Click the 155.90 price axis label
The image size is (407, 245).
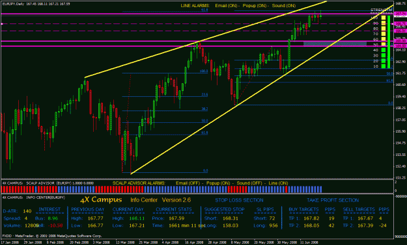pos(400,131)
